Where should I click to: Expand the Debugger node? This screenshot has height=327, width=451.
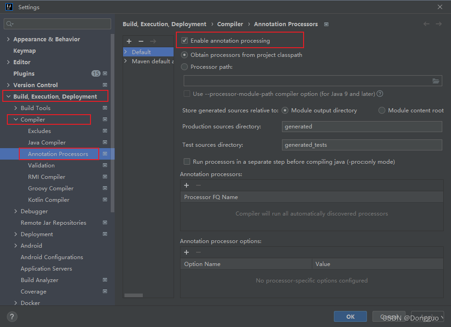tap(16, 211)
